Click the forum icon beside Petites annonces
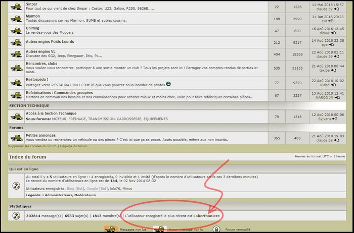 [16, 138]
